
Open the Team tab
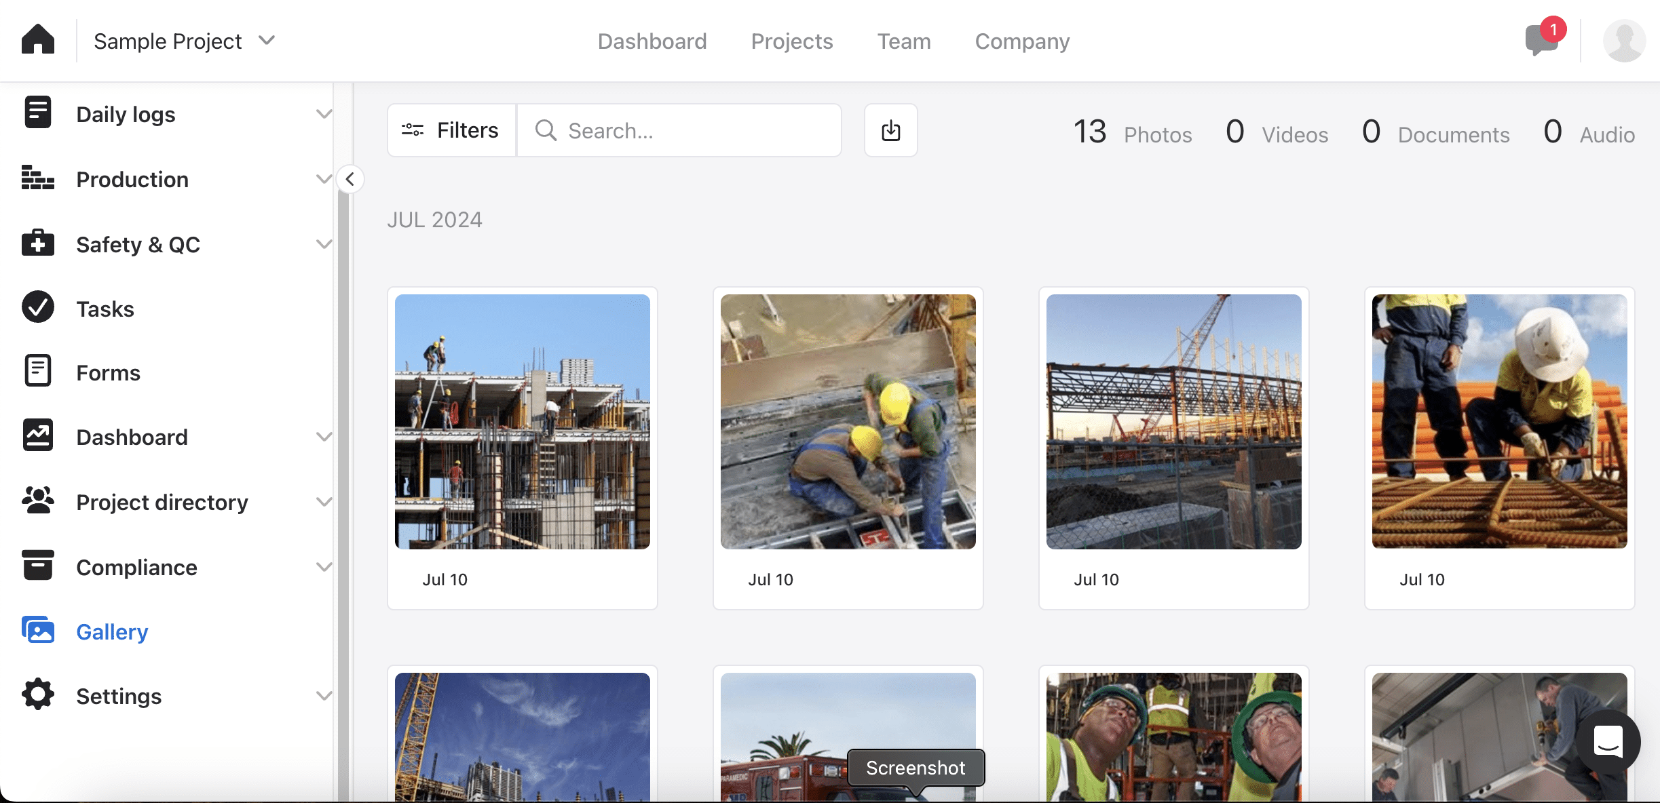click(903, 41)
